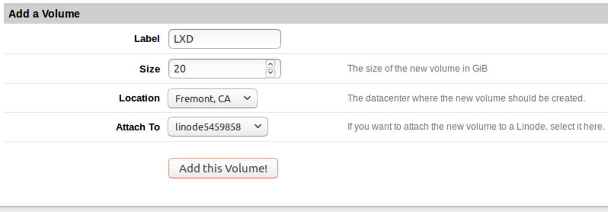Click the Size increment up arrow
The image size is (608, 212).
point(270,64)
